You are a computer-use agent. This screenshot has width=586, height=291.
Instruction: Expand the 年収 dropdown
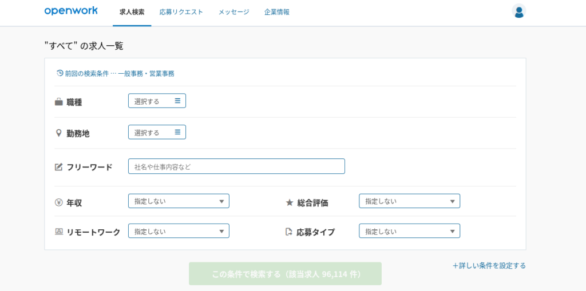point(179,201)
